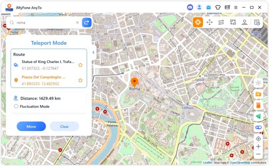Click the Clear button
Image resolution: width=269 pixels, height=166 pixels.
(64, 126)
